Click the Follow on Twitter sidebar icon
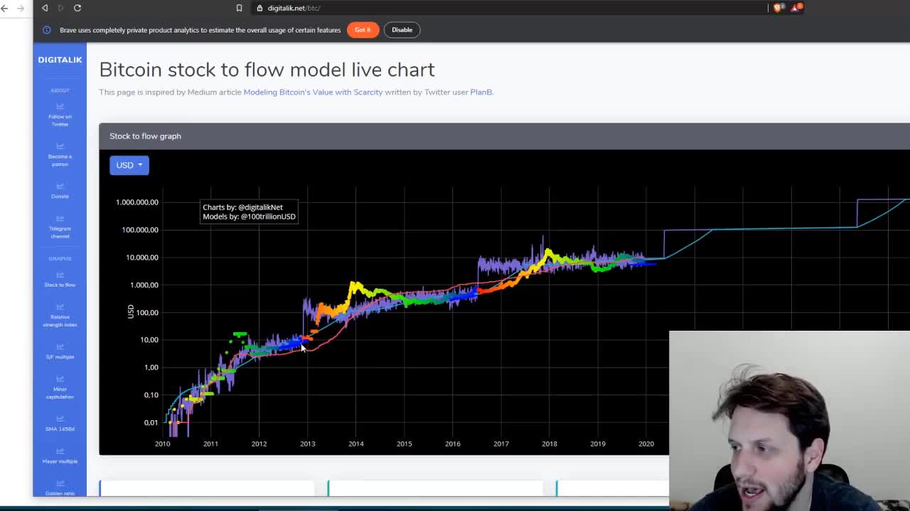 [x=60, y=106]
